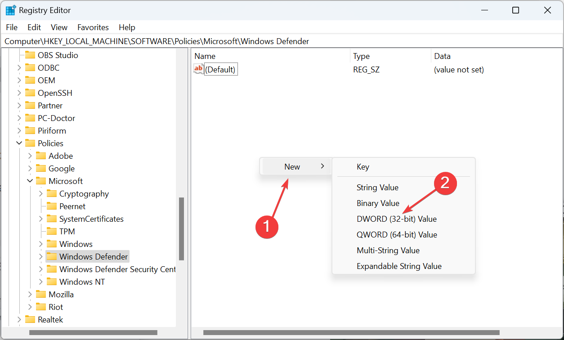
Task: Choose Key from the New submenu
Action: (363, 167)
